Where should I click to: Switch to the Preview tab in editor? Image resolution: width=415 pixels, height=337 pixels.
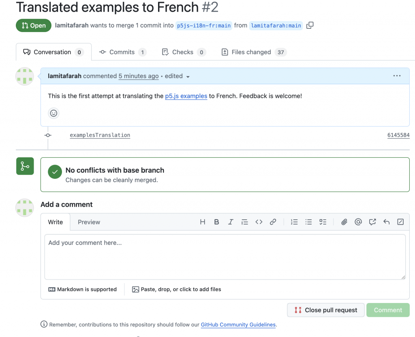pyautogui.click(x=89, y=222)
